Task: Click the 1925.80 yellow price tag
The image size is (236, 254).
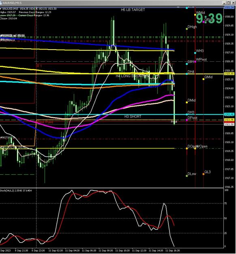Action: click(x=229, y=74)
